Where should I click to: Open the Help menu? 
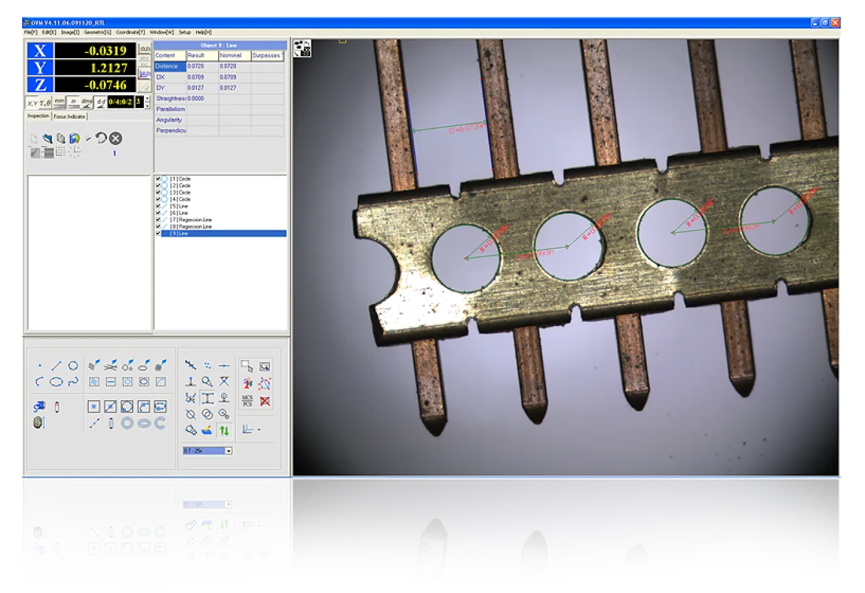tap(203, 32)
